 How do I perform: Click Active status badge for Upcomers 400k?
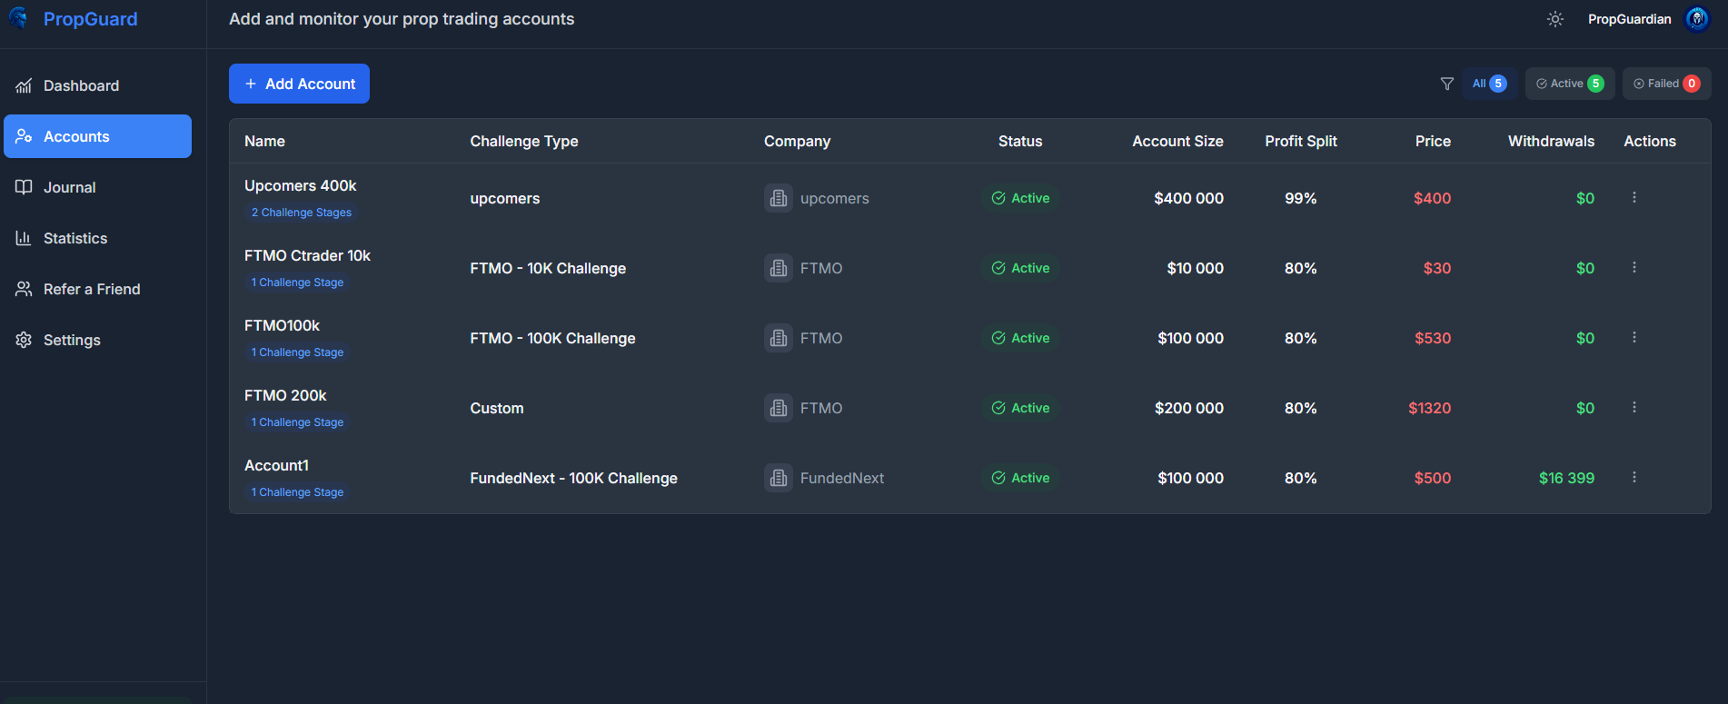point(1020,198)
